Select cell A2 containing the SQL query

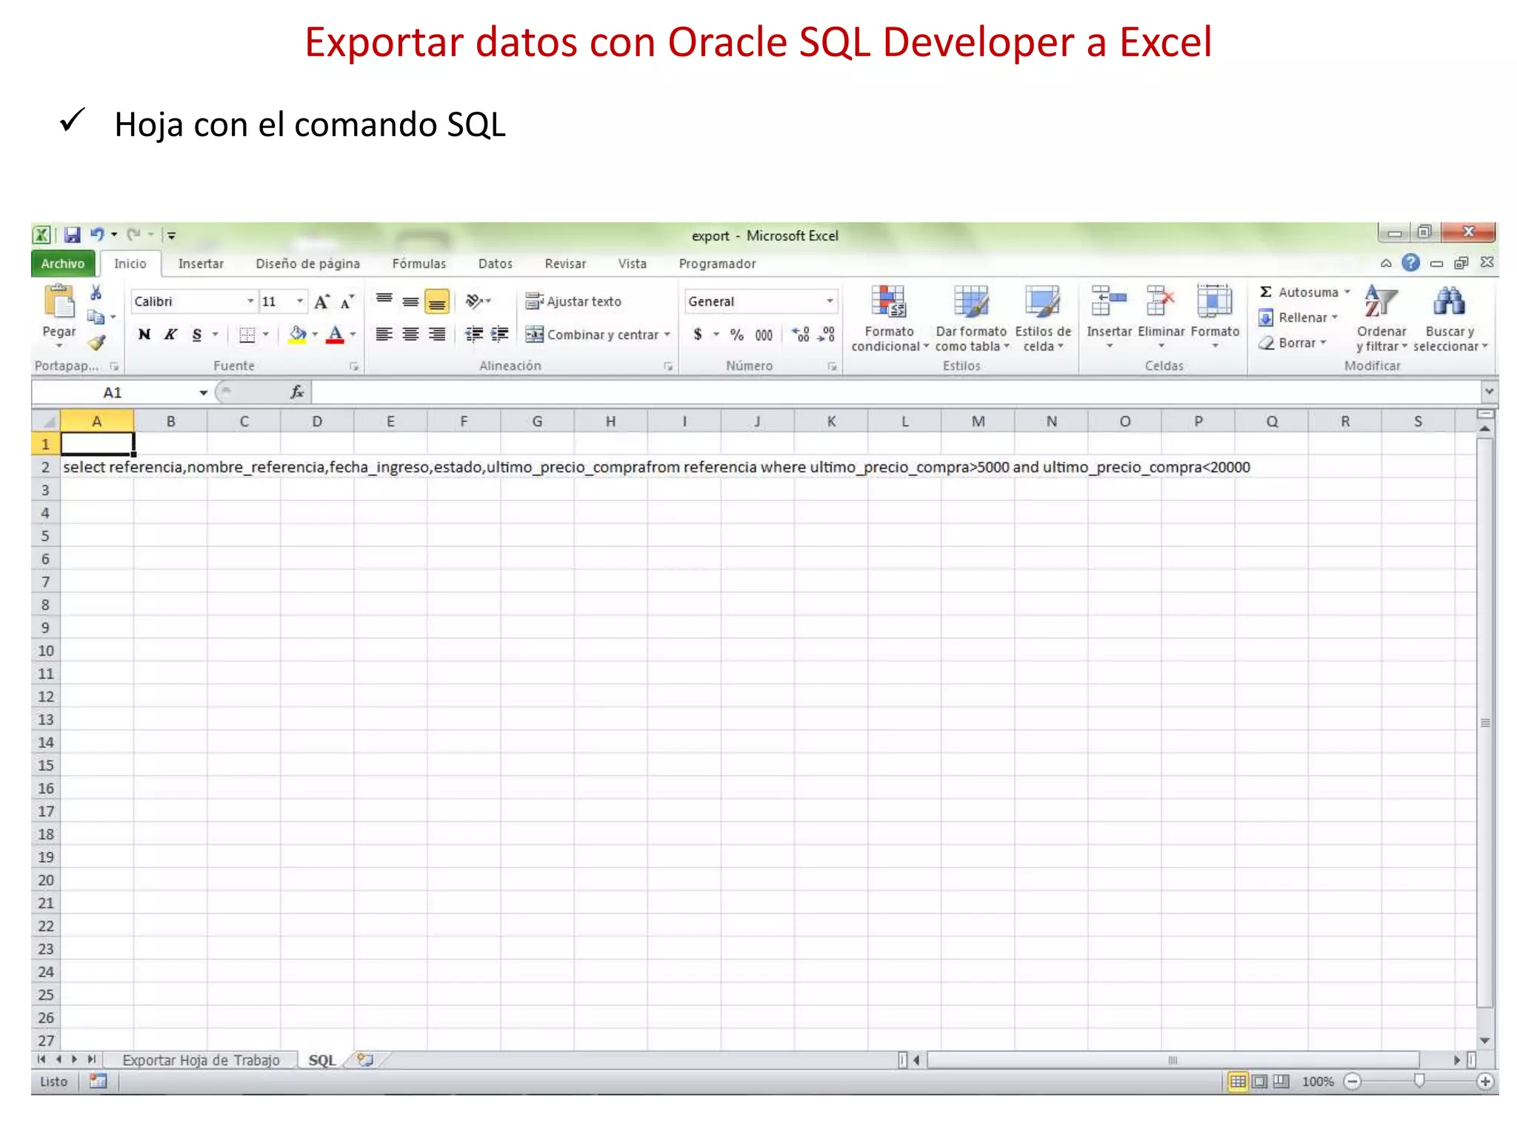click(x=96, y=467)
